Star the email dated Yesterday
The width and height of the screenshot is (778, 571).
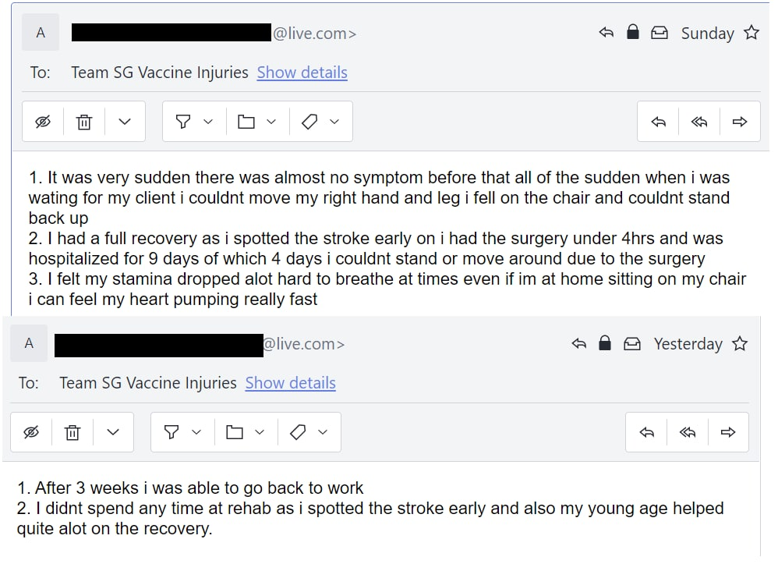740,343
